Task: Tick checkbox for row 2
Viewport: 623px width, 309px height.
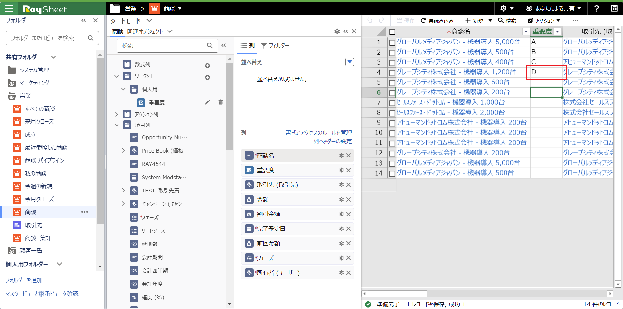Action: [x=392, y=52]
